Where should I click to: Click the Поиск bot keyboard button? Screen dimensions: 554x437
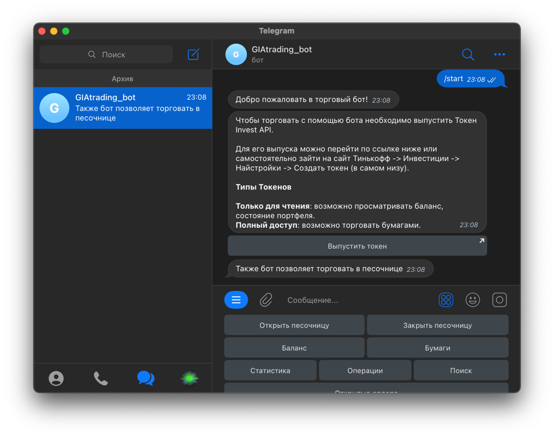pyautogui.click(x=461, y=370)
